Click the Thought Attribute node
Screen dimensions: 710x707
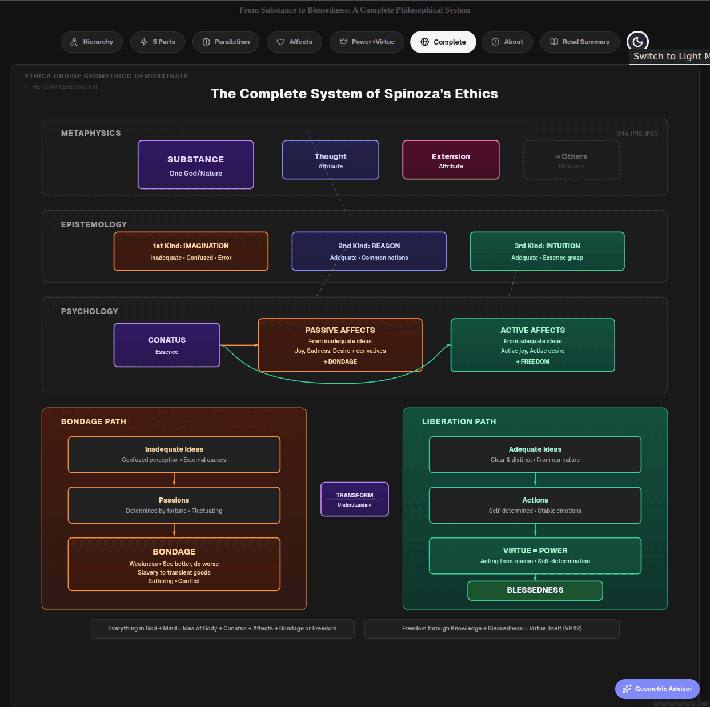pos(331,160)
